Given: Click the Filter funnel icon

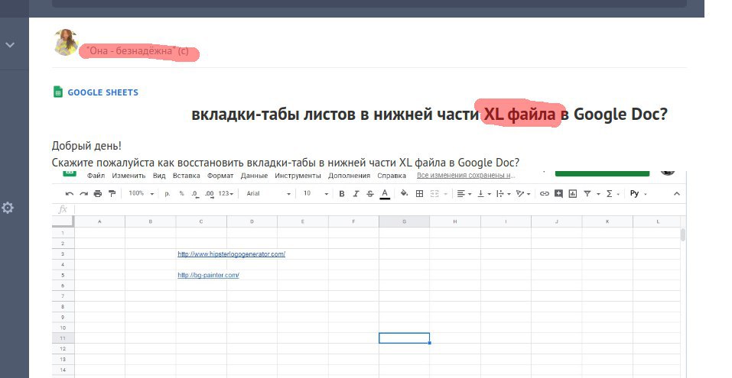Looking at the screenshot, I should click(587, 193).
